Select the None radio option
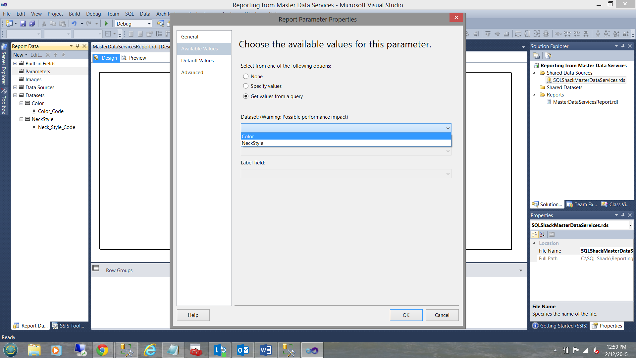 coord(246,76)
